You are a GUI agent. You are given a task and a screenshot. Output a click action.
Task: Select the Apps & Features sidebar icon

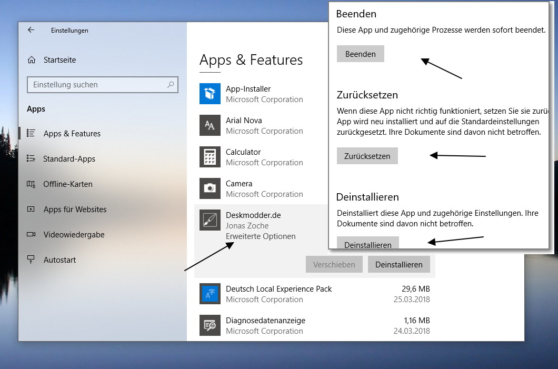[31, 133]
